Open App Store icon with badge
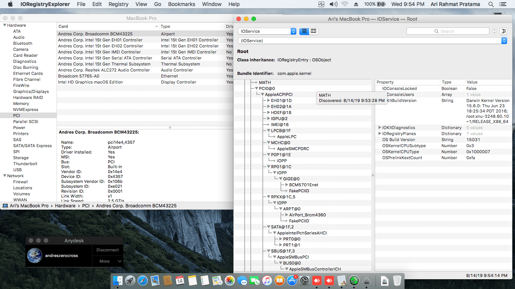The image size is (515, 289). click(x=292, y=280)
